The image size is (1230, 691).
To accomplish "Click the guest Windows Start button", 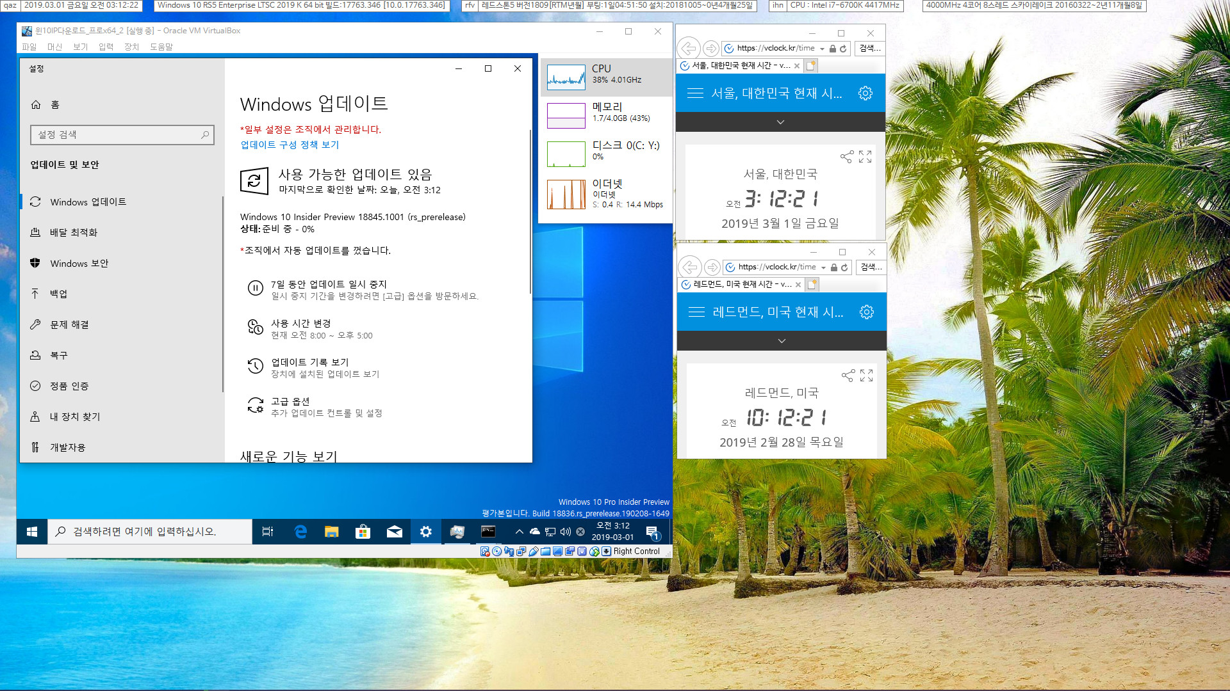I will point(32,532).
